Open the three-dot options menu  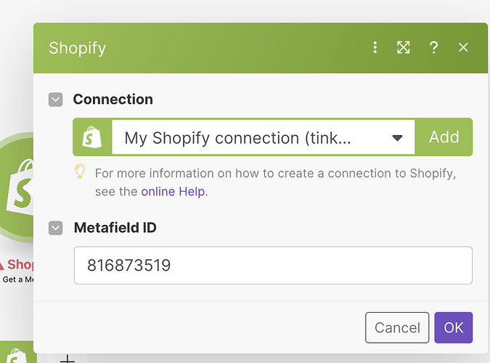375,48
